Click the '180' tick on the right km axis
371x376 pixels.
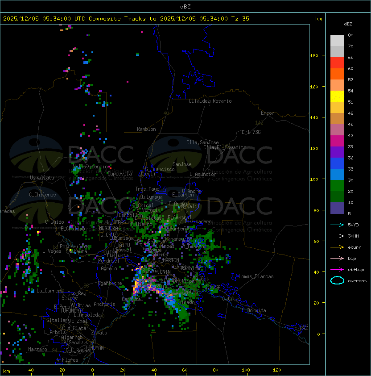pos(314,56)
